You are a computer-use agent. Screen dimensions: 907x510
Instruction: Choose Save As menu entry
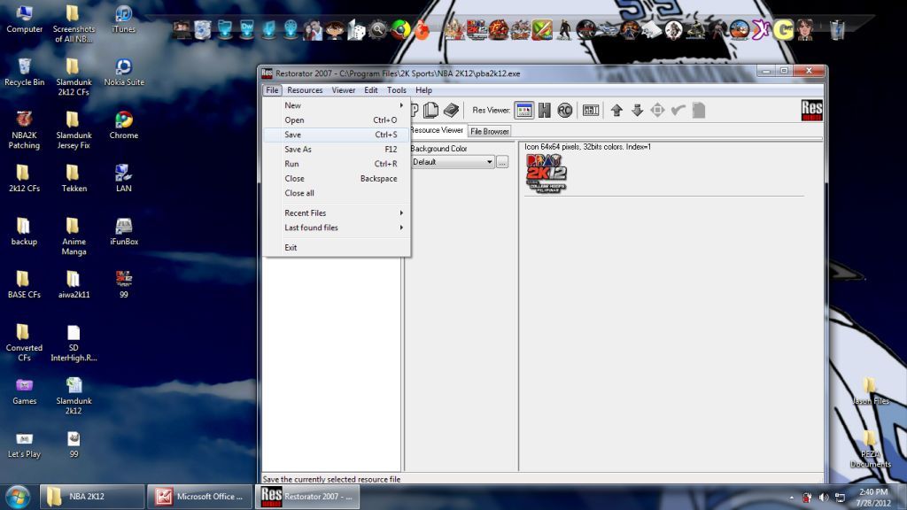[x=336, y=149]
